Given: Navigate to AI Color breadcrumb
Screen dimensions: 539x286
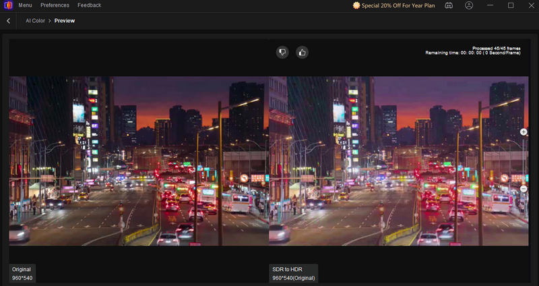Looking at the screenshot, I should (35, 21).
